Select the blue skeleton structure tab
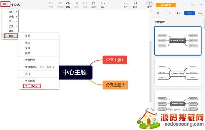 click(189, 13)
